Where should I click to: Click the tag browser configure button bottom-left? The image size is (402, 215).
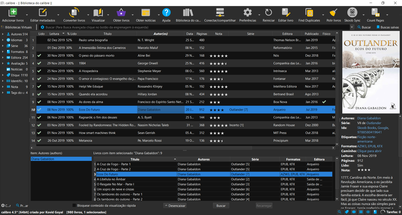point(6,206)
